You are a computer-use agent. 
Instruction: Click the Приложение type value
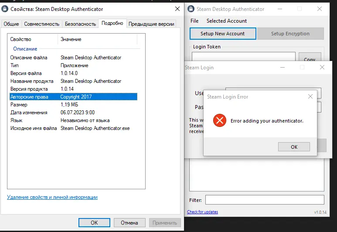75,65
